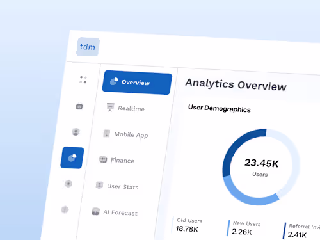
Task: Click the Finance banknote icon
Action: pos(103,159)
